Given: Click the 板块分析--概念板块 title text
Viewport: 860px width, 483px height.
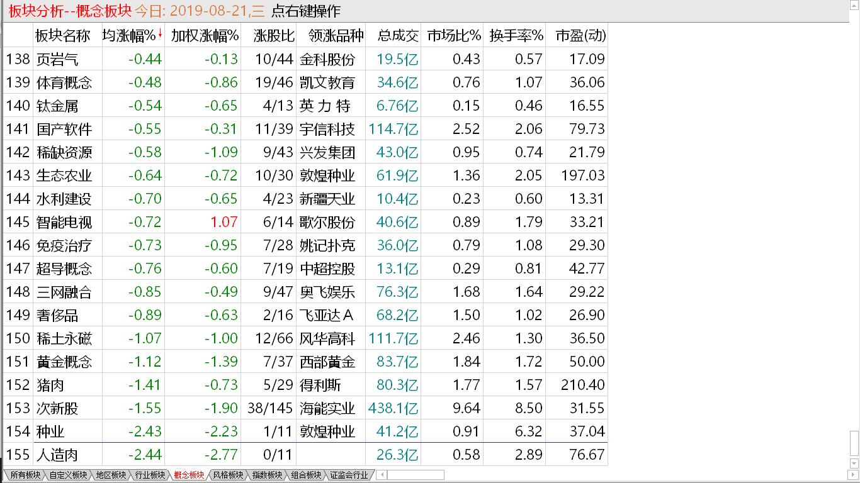Looking at the screenshot, I should tap(70, 11).
